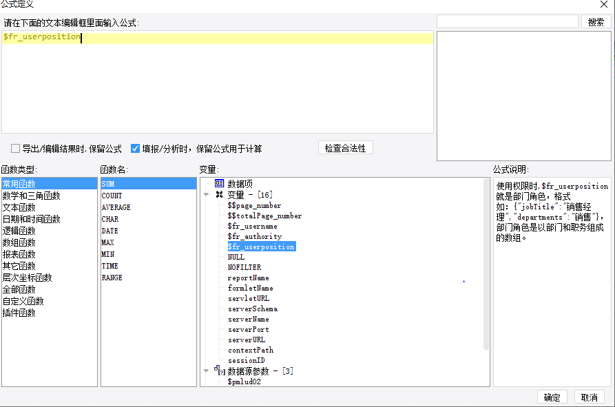The image size is (615, 407).
Task: Select 文本函数 function type
Action: (x=50, y=207)
